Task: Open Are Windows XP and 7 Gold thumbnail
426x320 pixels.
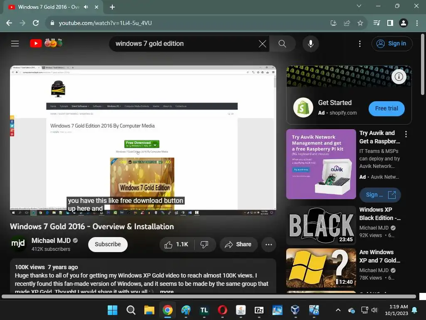Action: click(321, 268)
